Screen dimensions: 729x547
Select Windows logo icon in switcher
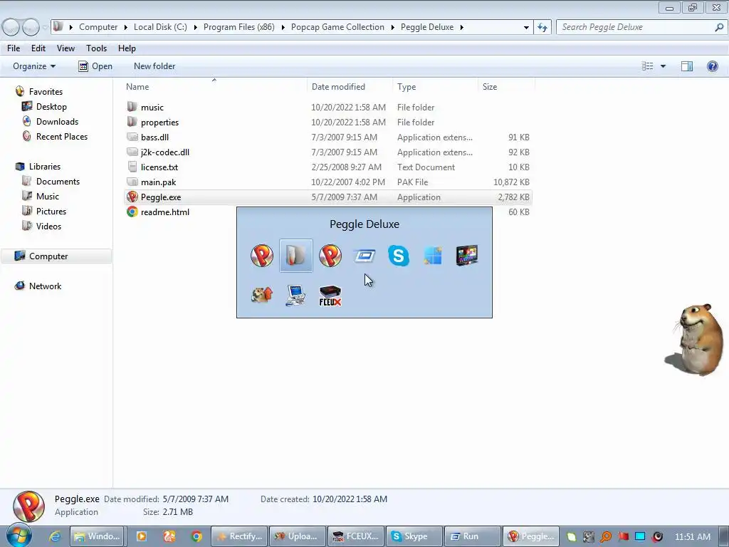433,256
